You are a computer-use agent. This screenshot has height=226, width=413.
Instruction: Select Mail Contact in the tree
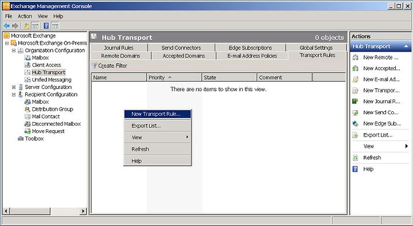[46, 116]
